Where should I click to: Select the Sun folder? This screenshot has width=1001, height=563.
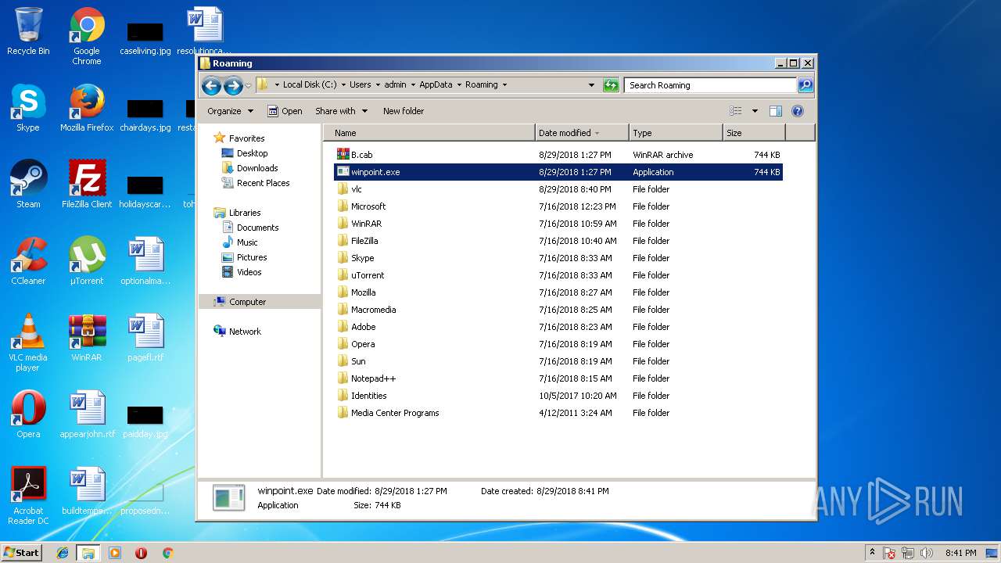coord(558,361)
